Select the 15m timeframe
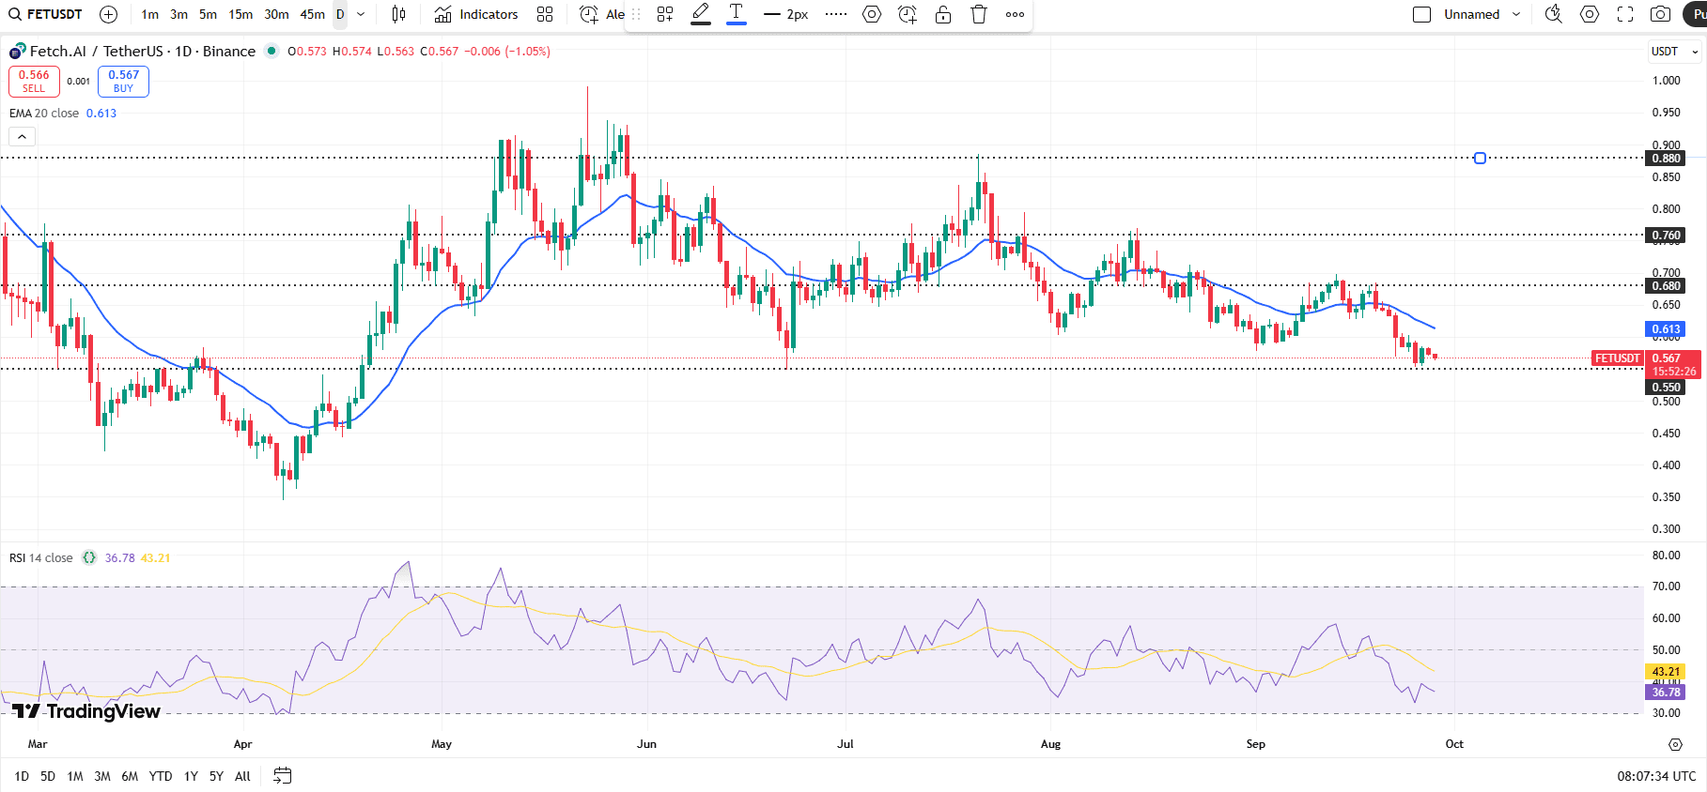 [x=241, y=14]
